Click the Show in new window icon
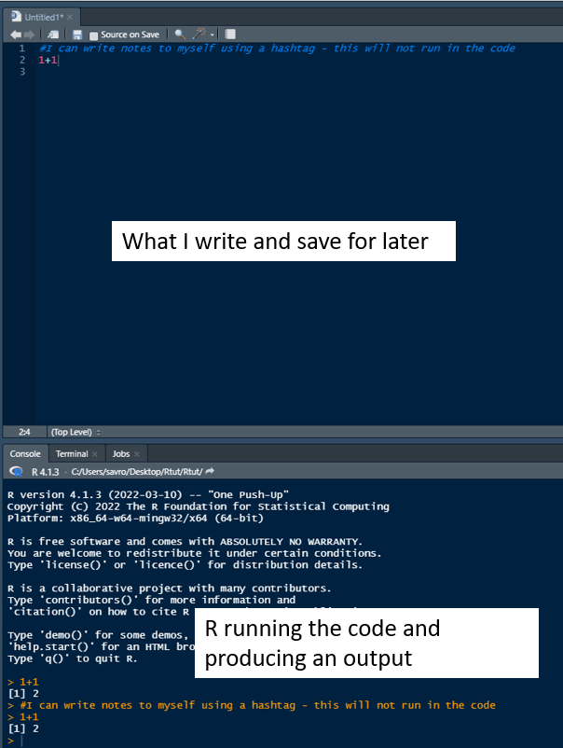 tap(52, 35)
